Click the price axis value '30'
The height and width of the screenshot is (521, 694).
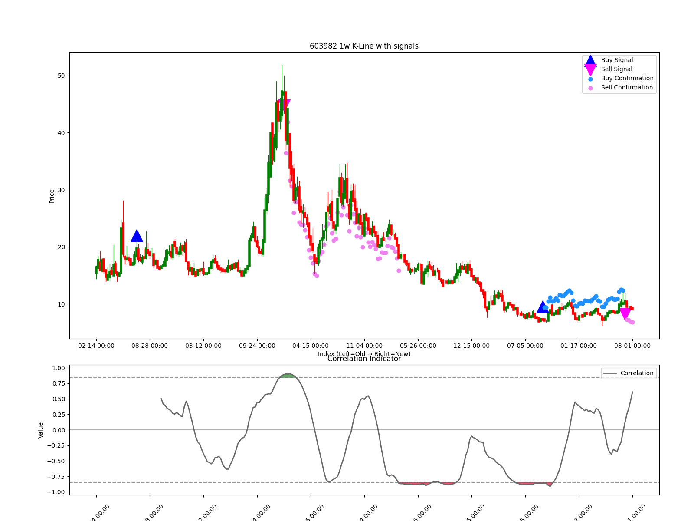[x=61, y=190]
